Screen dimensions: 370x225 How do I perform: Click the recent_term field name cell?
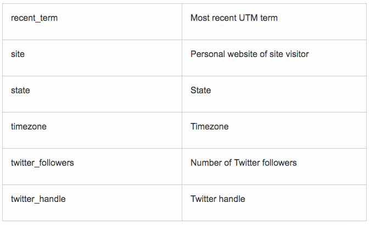pyautogui.click(x=92, y=22)
